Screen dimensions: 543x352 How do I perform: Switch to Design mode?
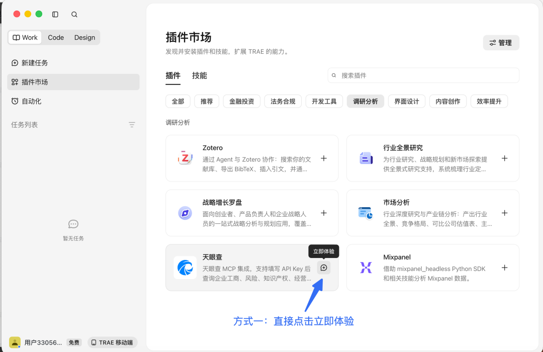[84, 37]
